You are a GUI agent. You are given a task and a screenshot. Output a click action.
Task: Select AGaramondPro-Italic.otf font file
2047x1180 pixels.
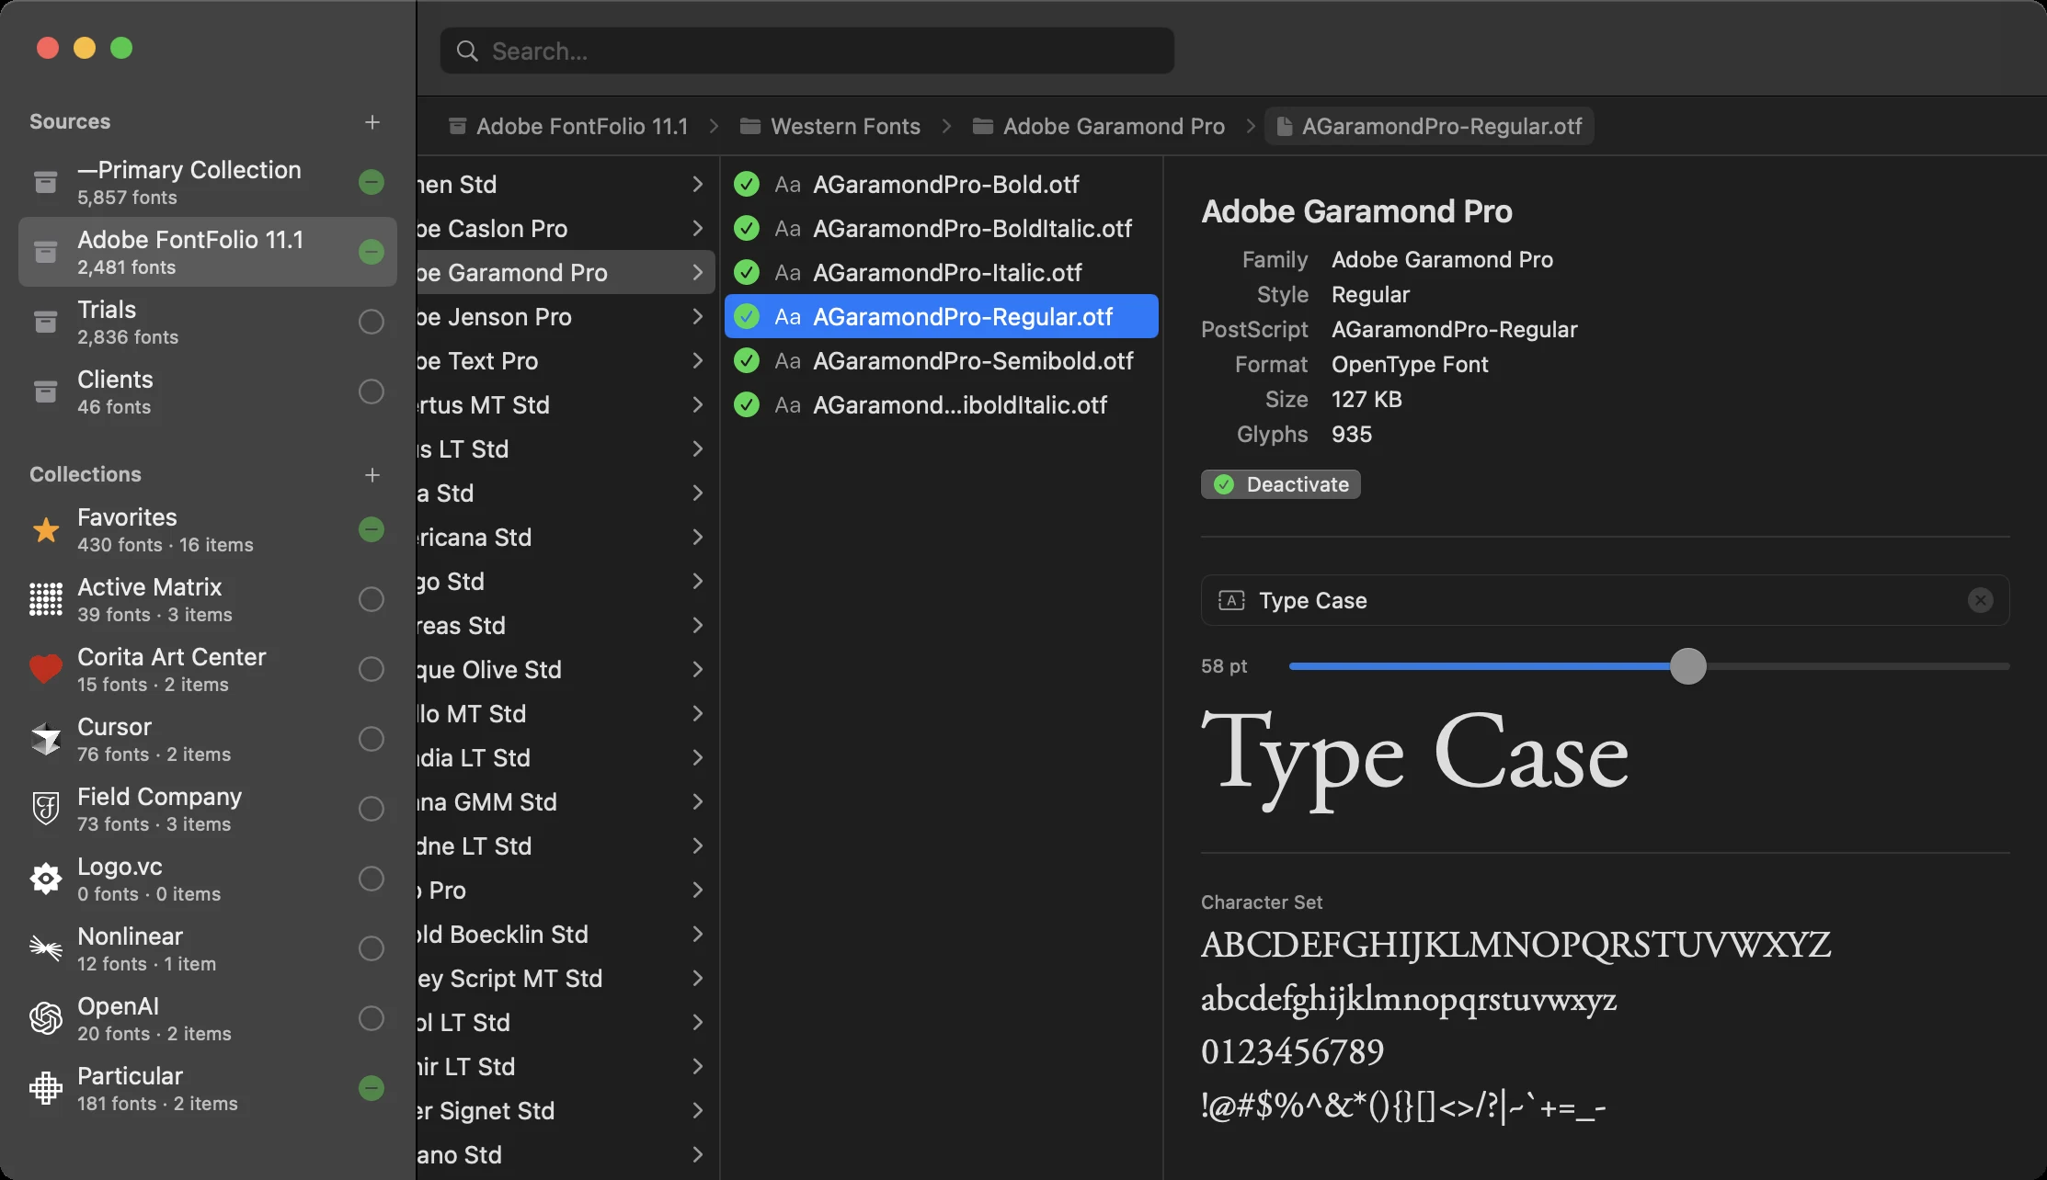(x=941, y=273)
